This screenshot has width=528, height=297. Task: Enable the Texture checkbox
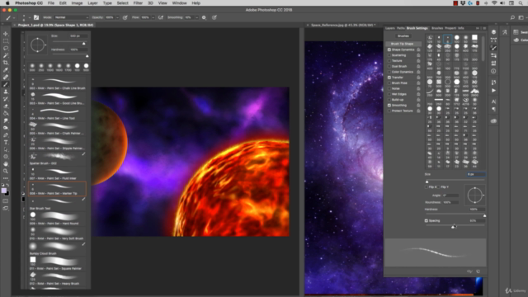389,60
